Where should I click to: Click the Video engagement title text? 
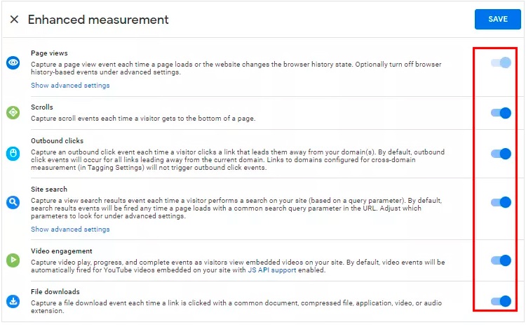62,251
